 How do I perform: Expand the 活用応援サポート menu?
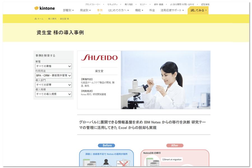coord(172,10)
